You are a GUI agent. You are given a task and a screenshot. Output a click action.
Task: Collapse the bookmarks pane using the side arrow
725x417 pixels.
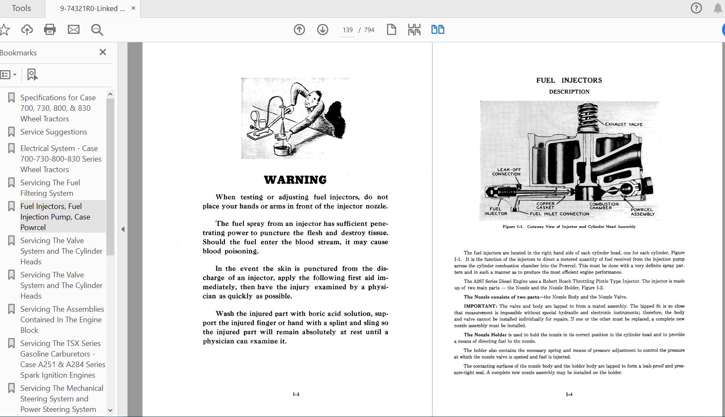123,229
